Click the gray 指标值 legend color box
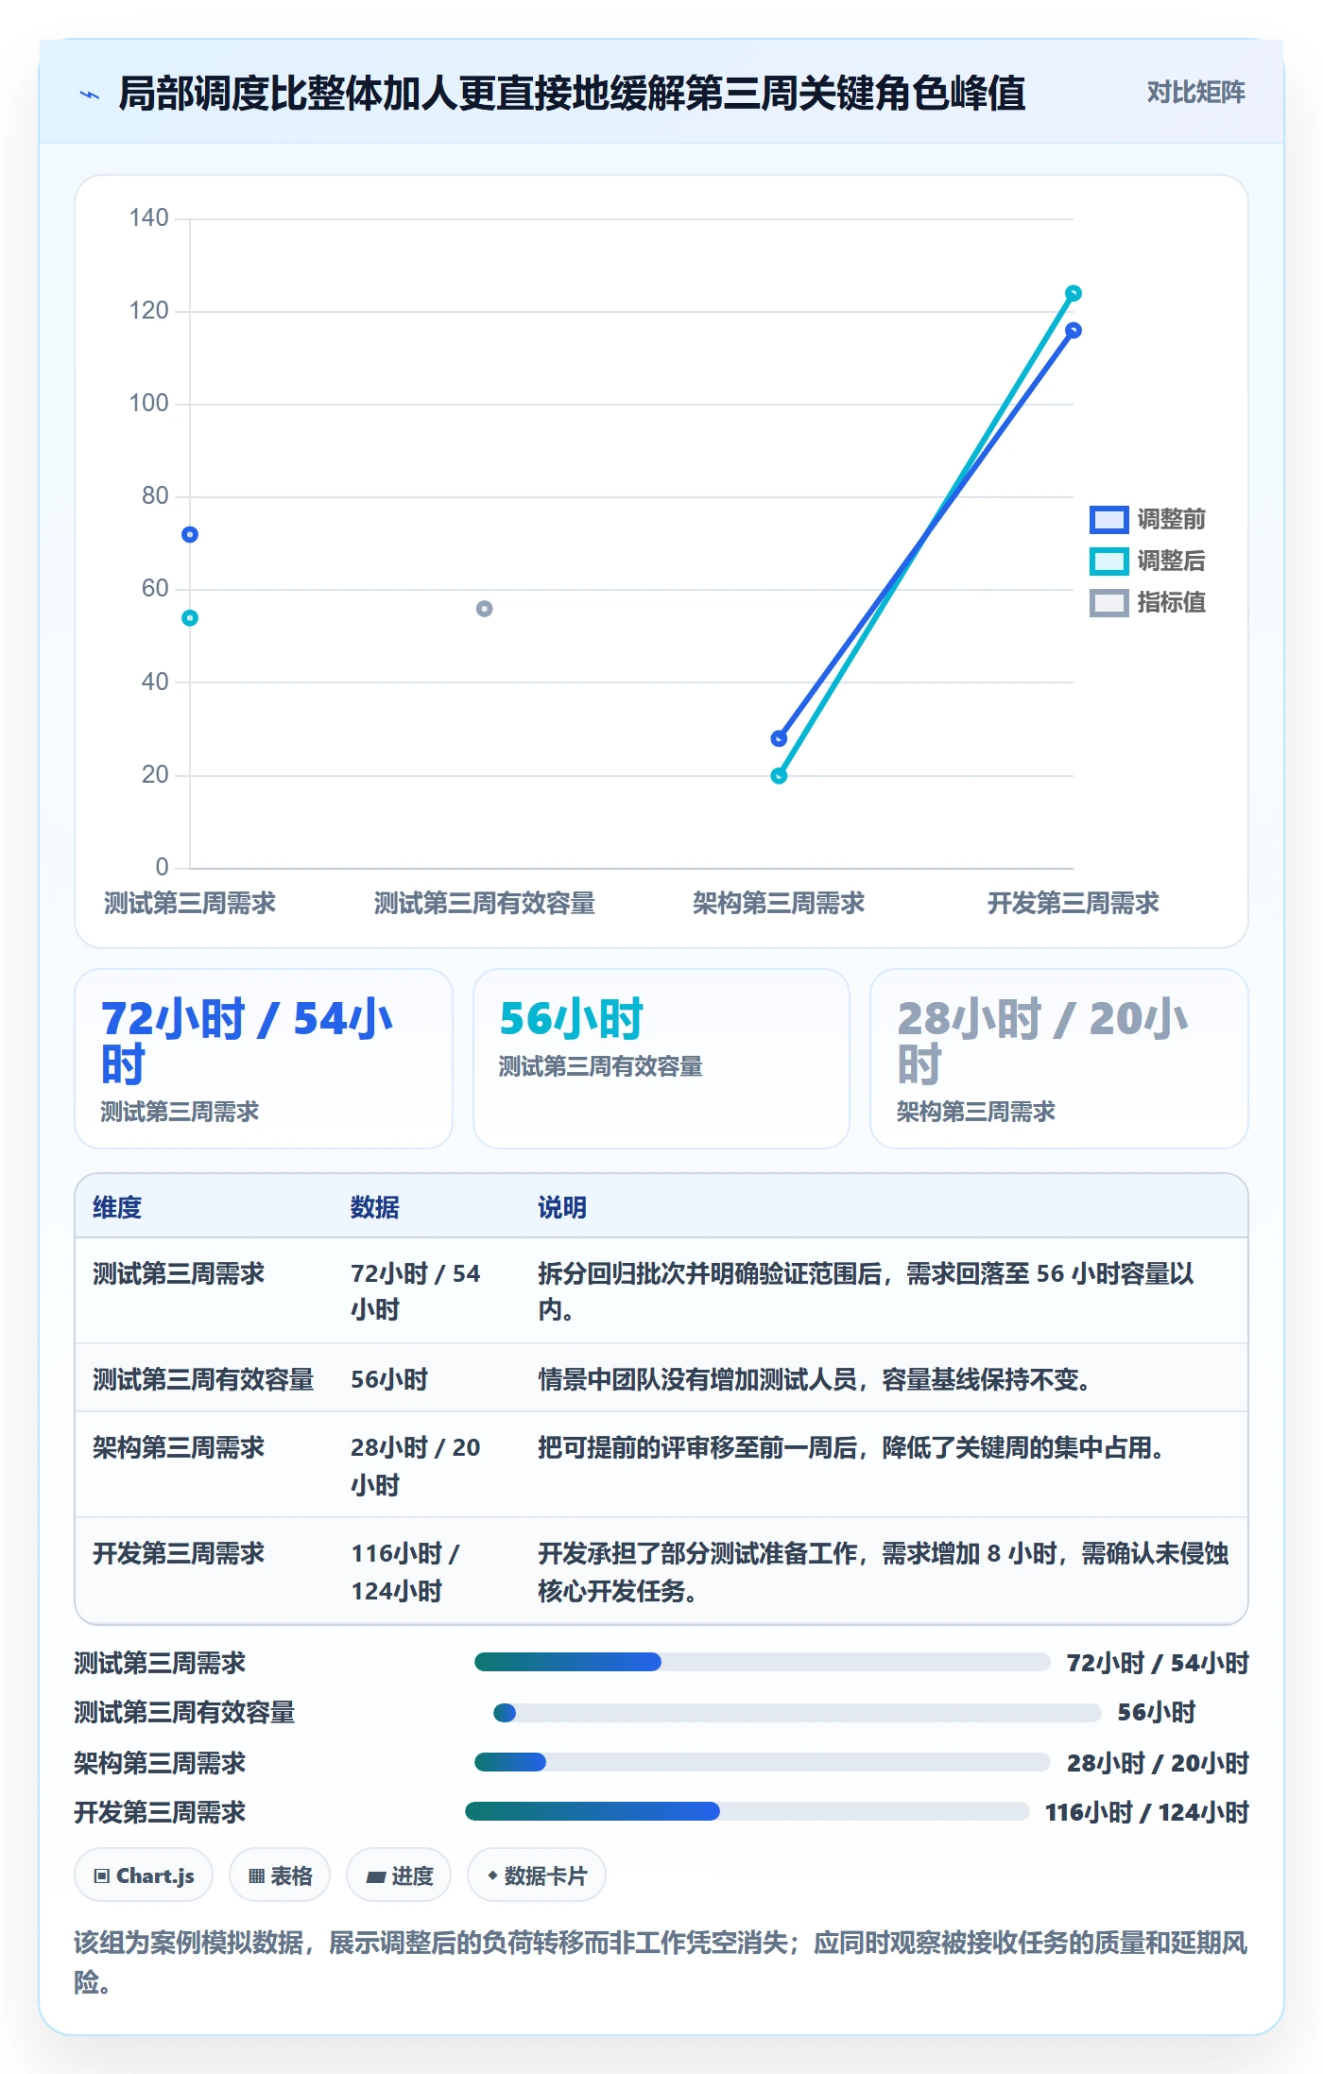This screenshot has width=1323, height=2074. click(x=1108, y=602)
